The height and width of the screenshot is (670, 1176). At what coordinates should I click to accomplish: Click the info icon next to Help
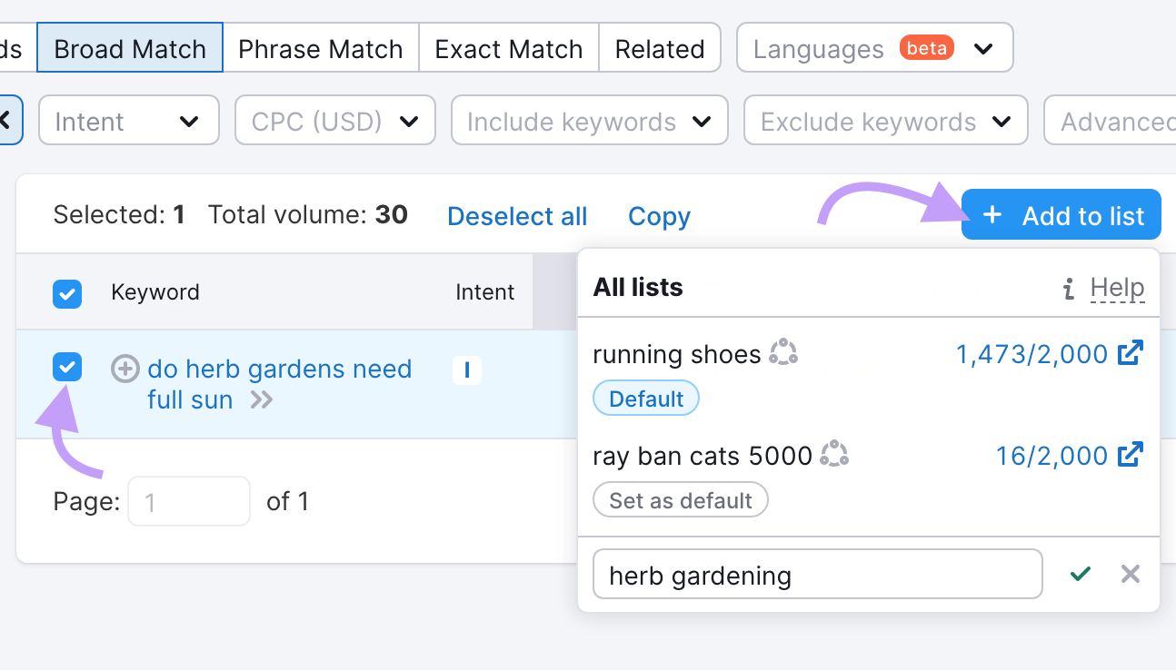1069,288
